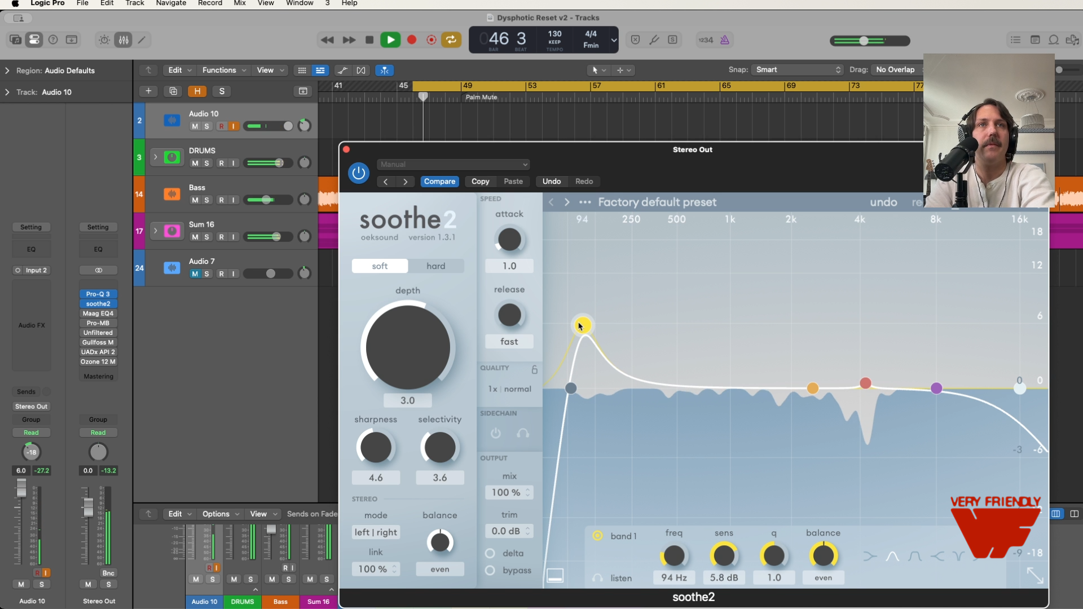Open the Manual preset dropdown

(x=453, y=165)
